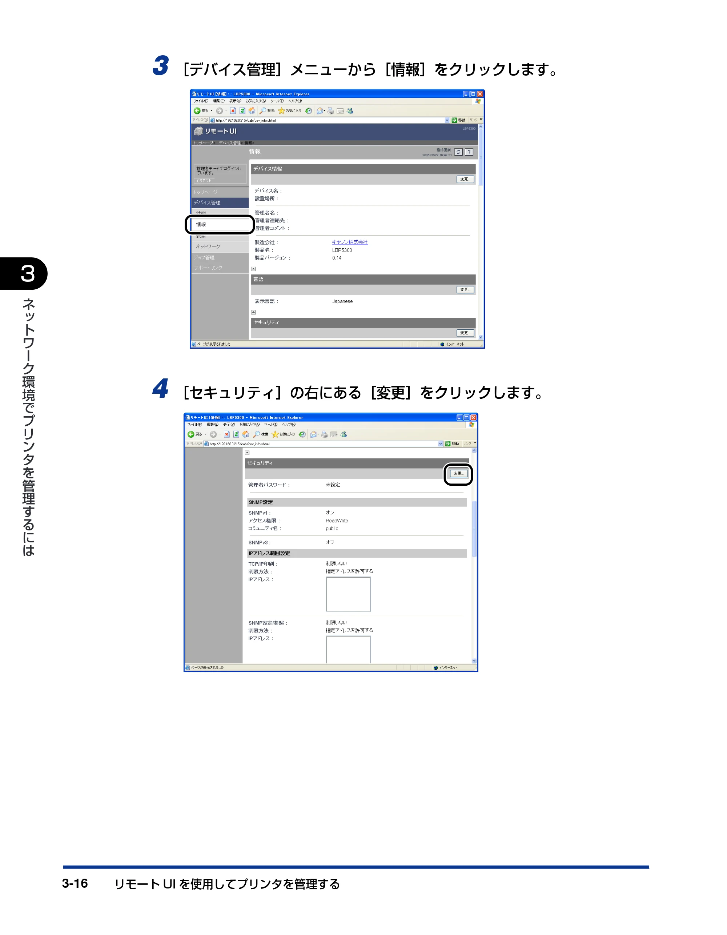Click the Back arrow in the upper IE window
The width and height of the screenshot is (727, 935).
click(x=197, y=111)
